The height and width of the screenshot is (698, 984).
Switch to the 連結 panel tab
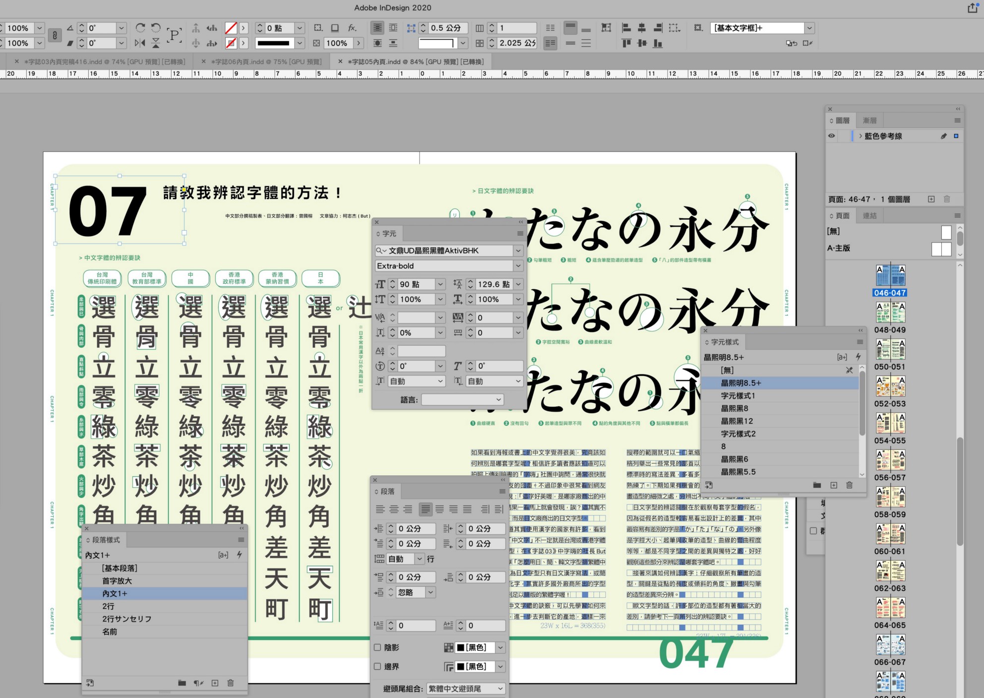pyautogui.click(x=869, y=216)
